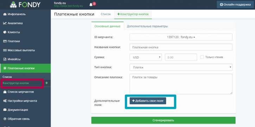
Task: Open Список submenu item in sidebar
Action: pos(7,77)
